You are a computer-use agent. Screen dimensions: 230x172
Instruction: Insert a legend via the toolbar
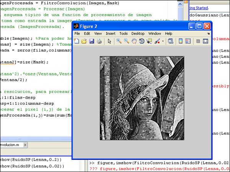pyautogui.click(x=188, y=41)
